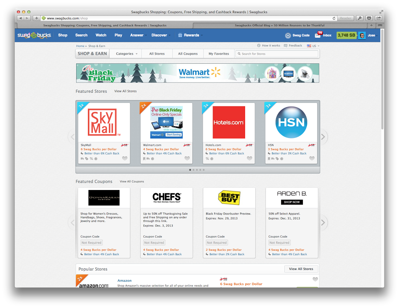
Task: Click the Search for Stores field
Action: tap(277, 54)
